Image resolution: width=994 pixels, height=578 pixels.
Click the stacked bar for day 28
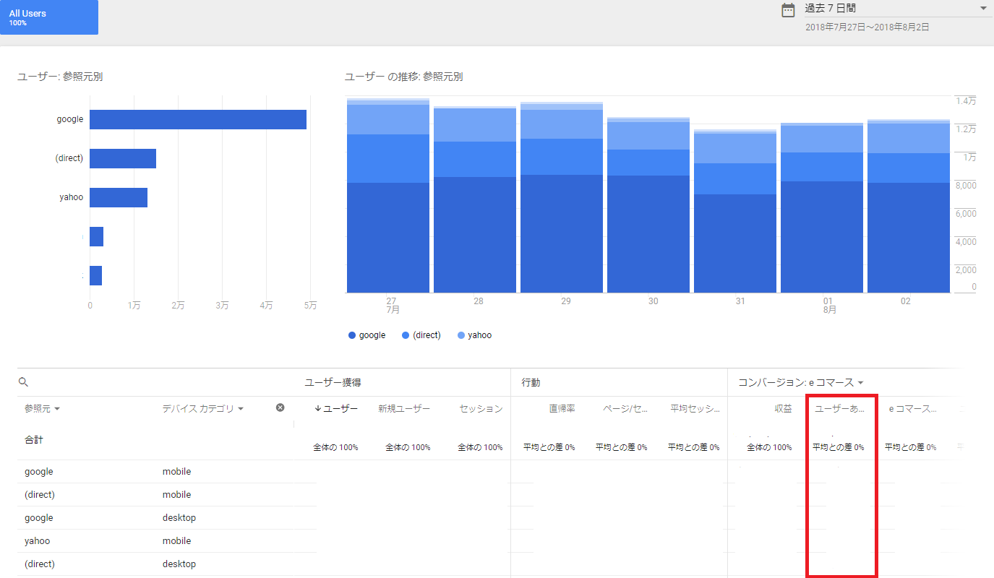[x=475, y=199]
